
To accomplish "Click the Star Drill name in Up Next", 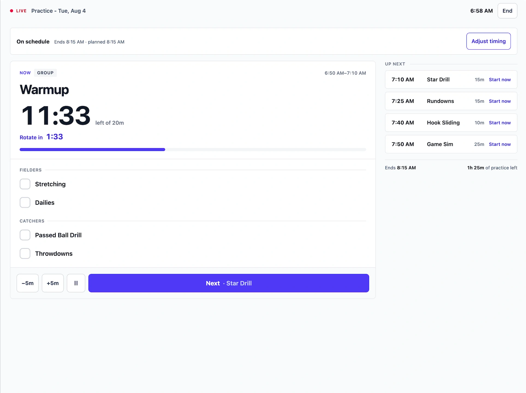I will (438, 80).
